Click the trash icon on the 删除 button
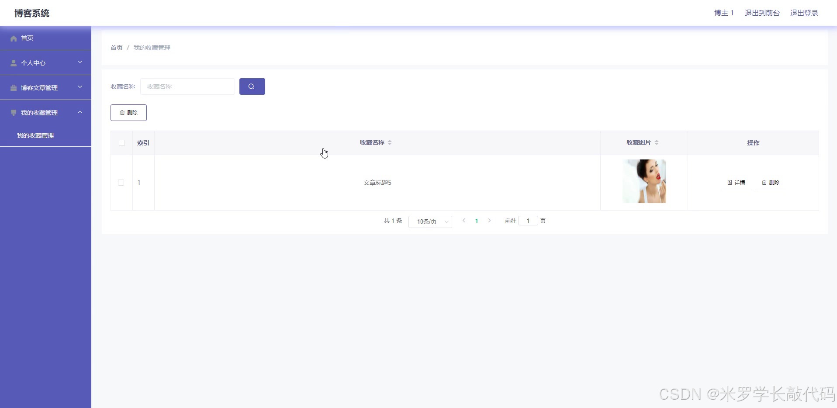This screenshot has width=837, height=408. coord(122,112)
